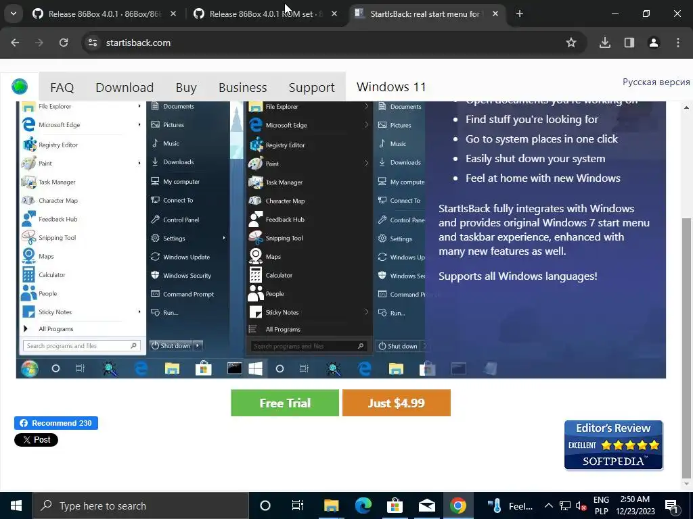The height and width of the screenshot is (519, 693).
Task: Click the scrollbar down arrow
Action: (687, 484)
